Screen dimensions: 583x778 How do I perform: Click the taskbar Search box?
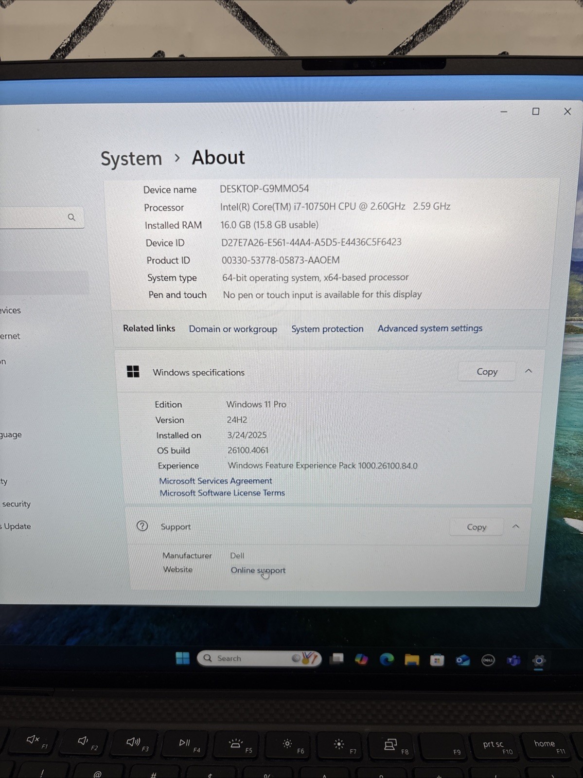coord(259,658)
